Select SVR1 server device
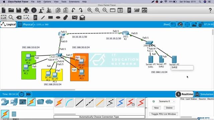Screen dimensions: 214x120 (150, 59)
